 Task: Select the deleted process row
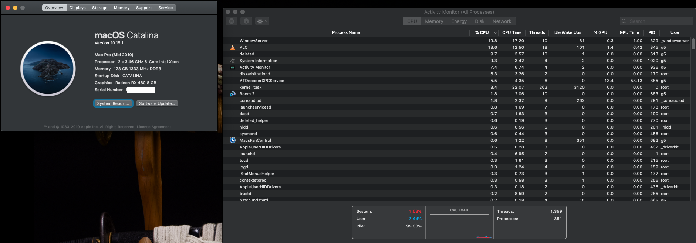tap(456, 54)
